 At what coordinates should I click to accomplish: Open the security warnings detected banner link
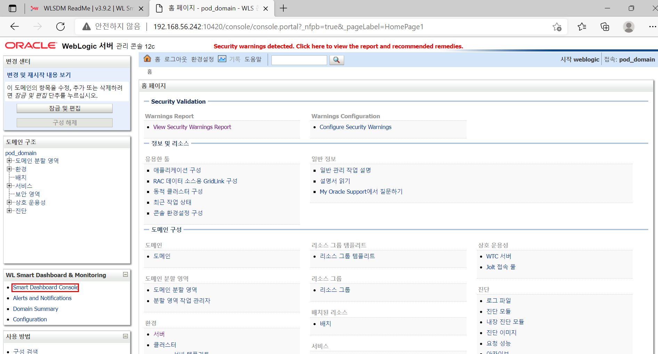[x=338, y=46]
